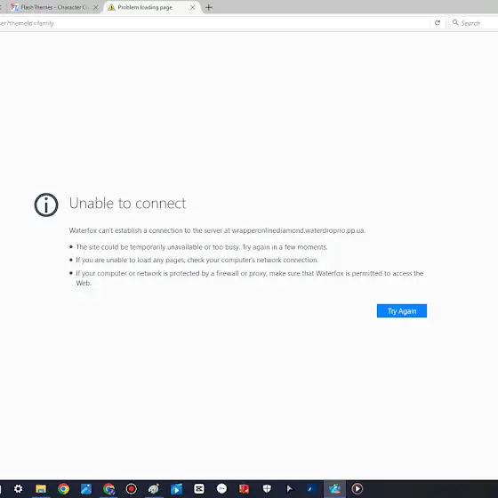
Task: Click the Try Again button
Action: [x=401, y=310]
